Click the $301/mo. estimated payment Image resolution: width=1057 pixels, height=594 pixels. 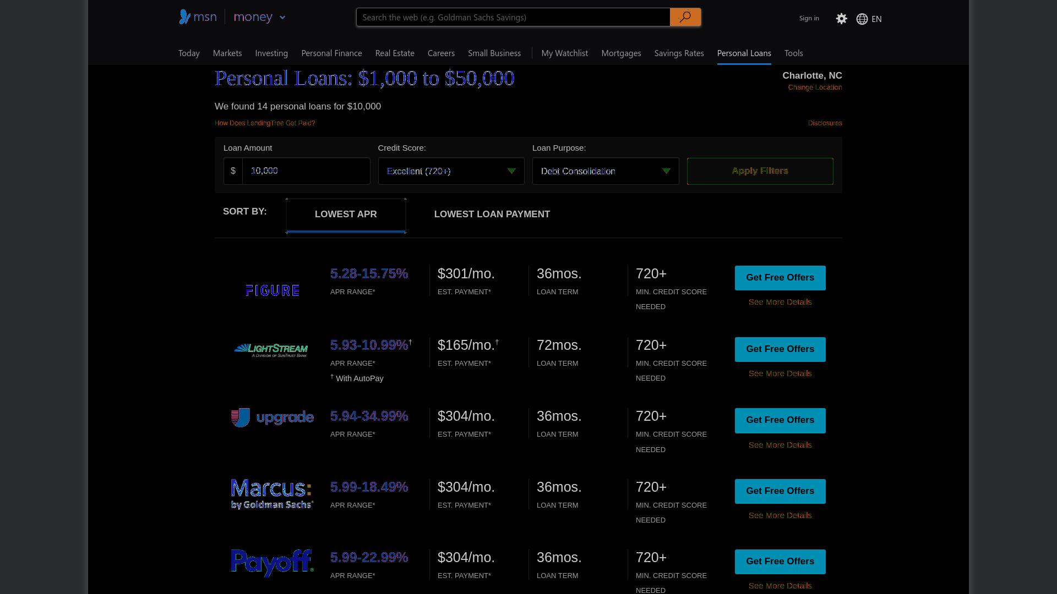coord(466,273)
